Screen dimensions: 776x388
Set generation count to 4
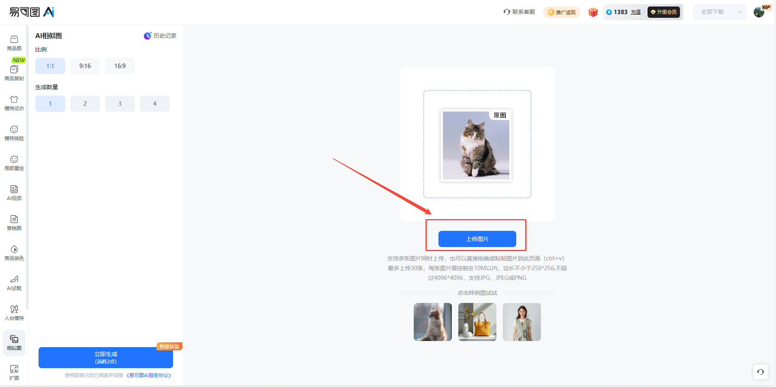pos(155,104)
